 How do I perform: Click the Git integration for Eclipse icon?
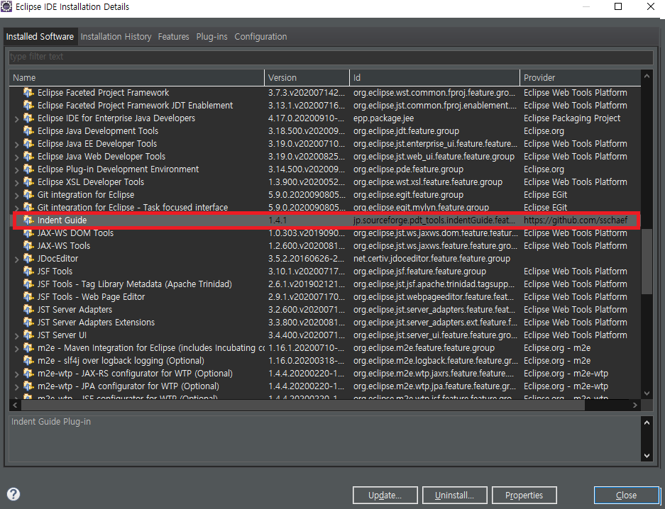pyautogui.click(x=28, y=195)
